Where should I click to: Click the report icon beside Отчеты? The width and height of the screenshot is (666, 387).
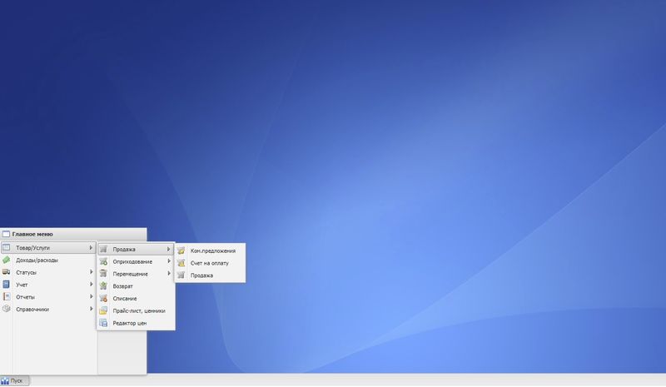7,296
